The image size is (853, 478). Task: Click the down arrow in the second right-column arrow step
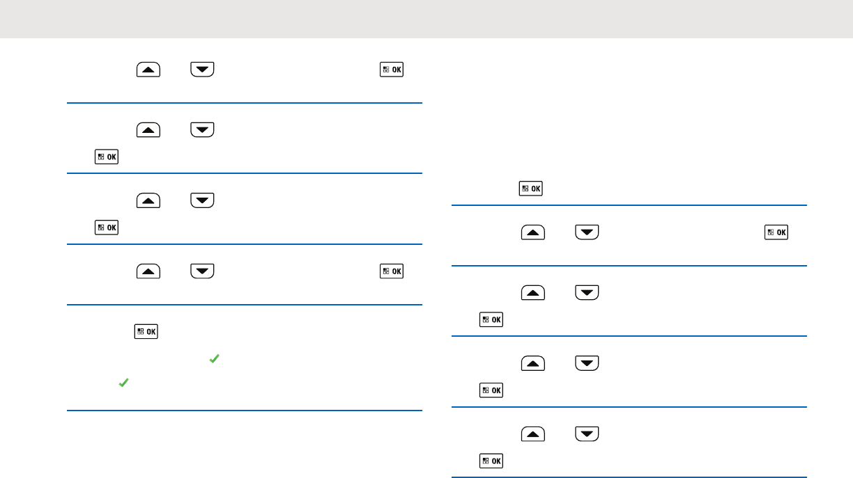[587, 293]
